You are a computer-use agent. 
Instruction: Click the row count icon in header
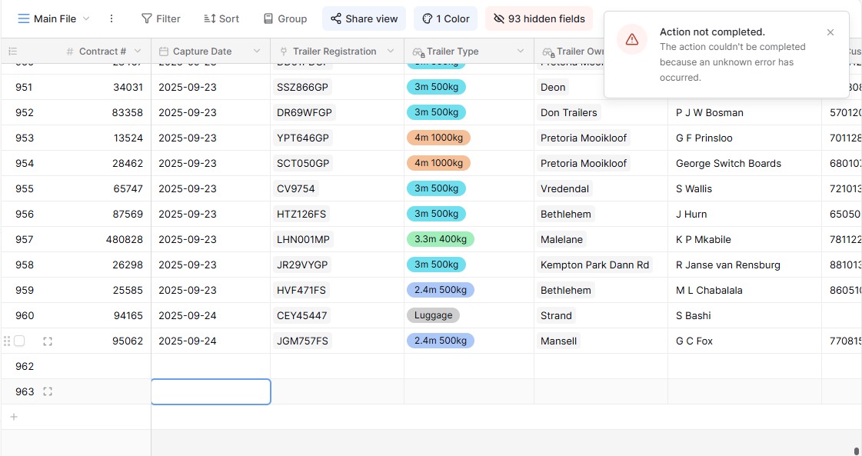pos(12,52)
